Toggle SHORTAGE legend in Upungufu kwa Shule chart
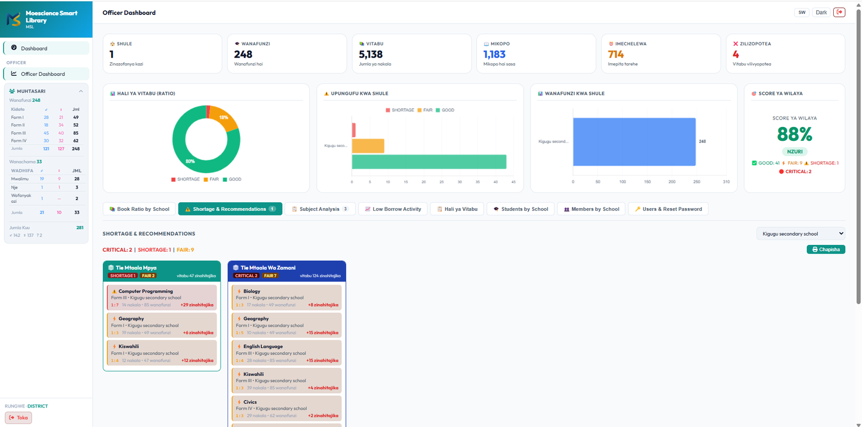 [400, 110]
